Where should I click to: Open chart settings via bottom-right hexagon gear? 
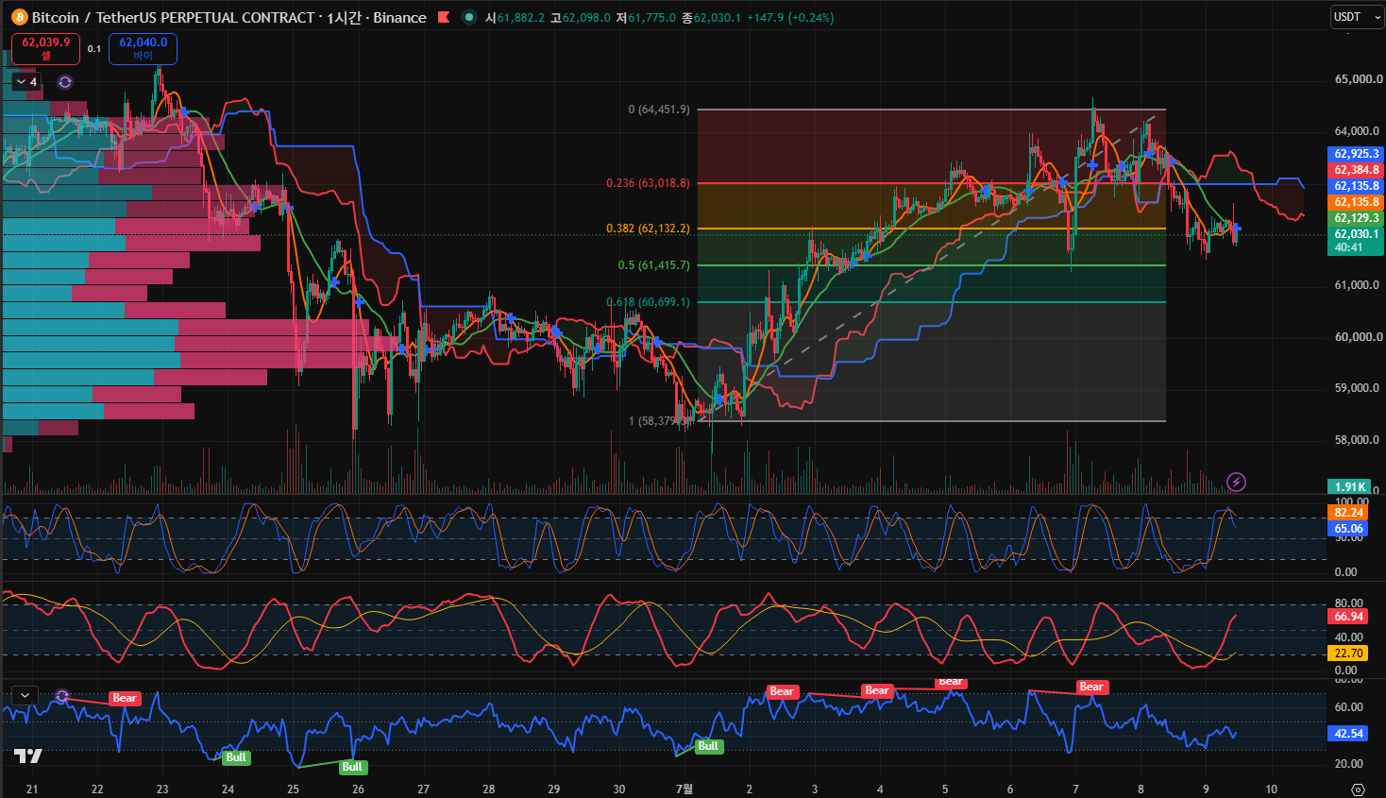1358,789
